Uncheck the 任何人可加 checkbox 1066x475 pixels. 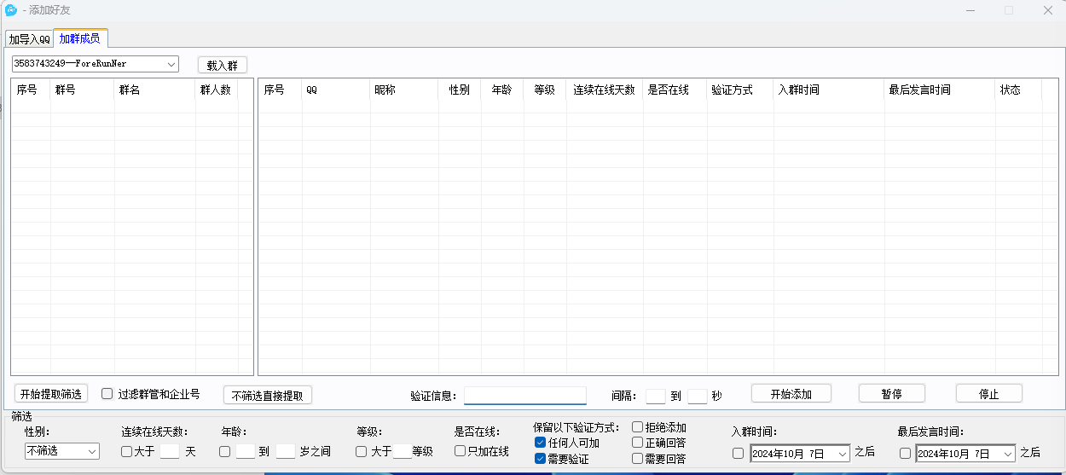tap(540, 443)
